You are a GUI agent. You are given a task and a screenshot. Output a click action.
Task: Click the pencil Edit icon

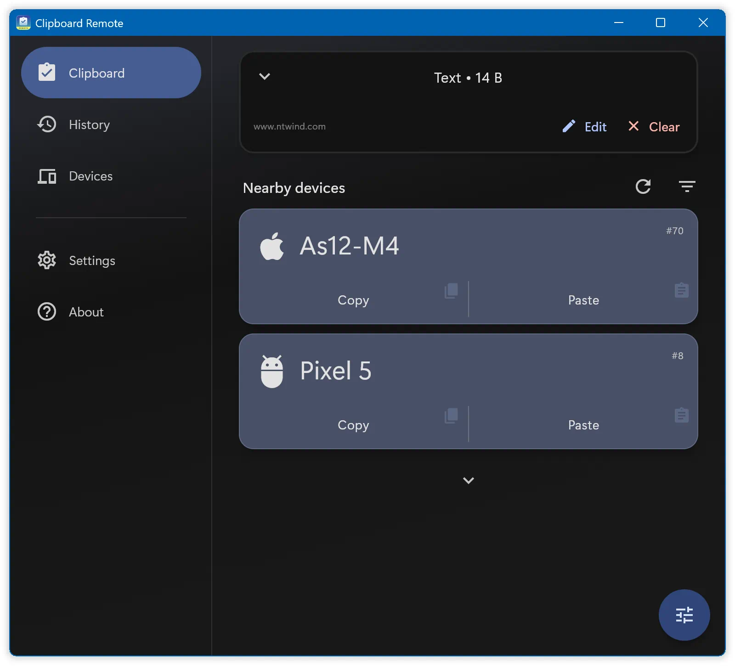(x=569, y=126)
